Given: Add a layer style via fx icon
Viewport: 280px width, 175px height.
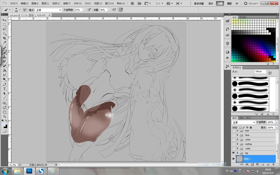Looking at the screenshot, I should pyautogui.click(x=247, y=164).
